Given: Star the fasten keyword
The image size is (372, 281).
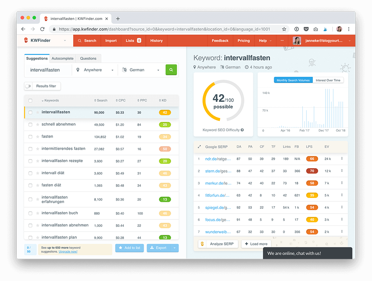Looking at the screenshot, I should pos(38,136).
